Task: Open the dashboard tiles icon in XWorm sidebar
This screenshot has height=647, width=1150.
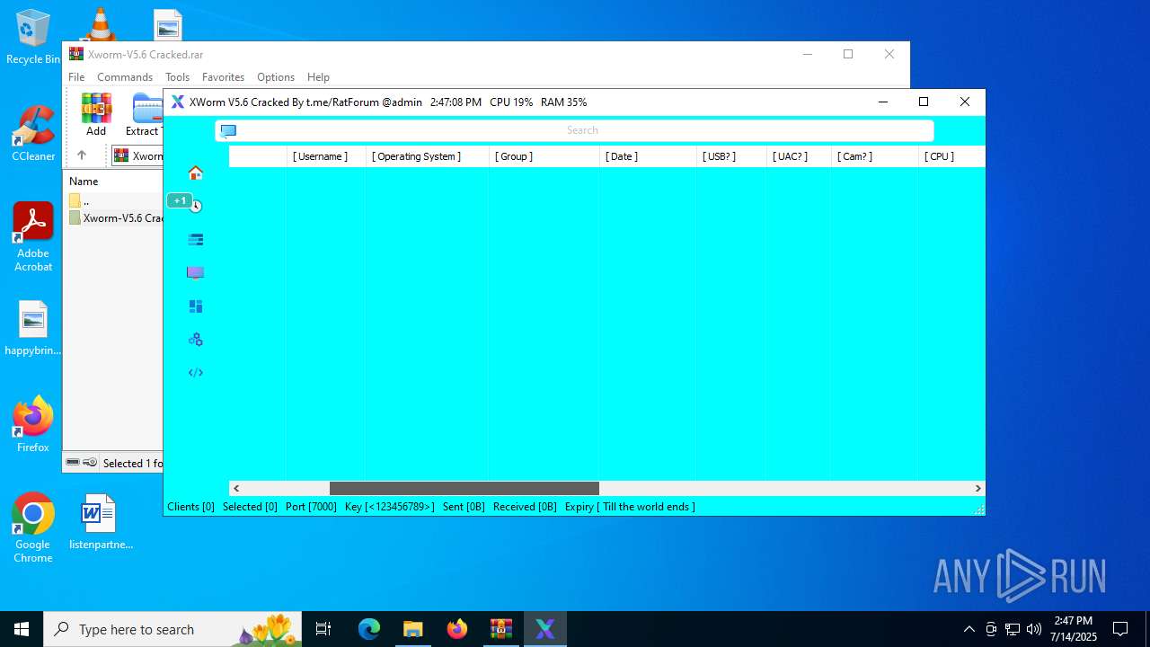Action: tap(195, 306)
